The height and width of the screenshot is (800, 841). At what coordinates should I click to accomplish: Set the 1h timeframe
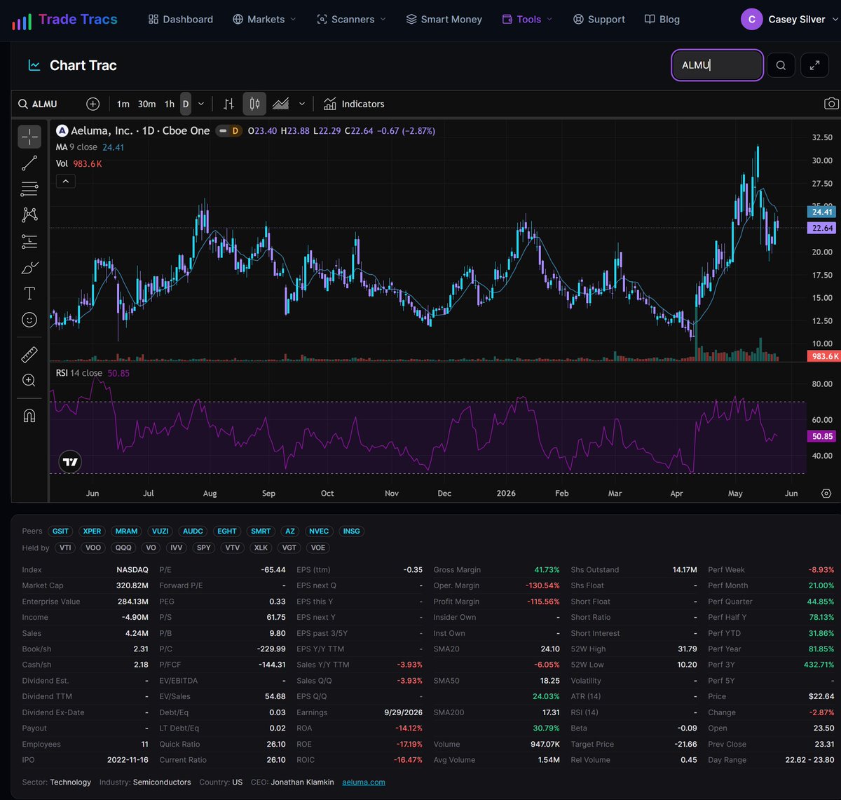pyautogui.click(x=169, y=104)
